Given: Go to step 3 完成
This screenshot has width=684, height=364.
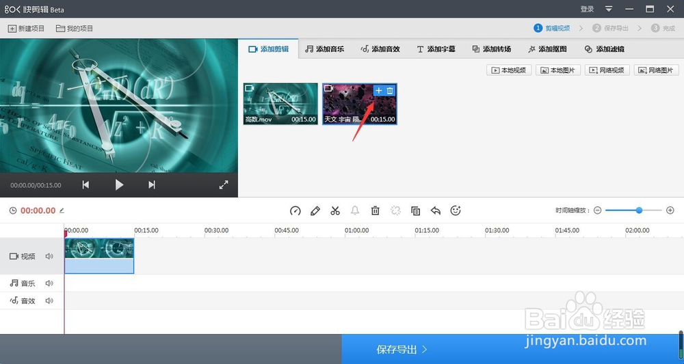Looking at the screenshot, I should [663, 28].
